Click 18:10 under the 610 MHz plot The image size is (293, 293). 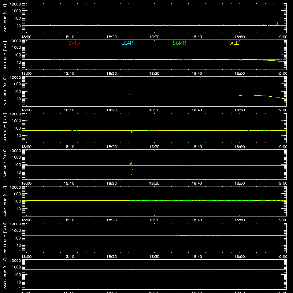pos(69,110)
